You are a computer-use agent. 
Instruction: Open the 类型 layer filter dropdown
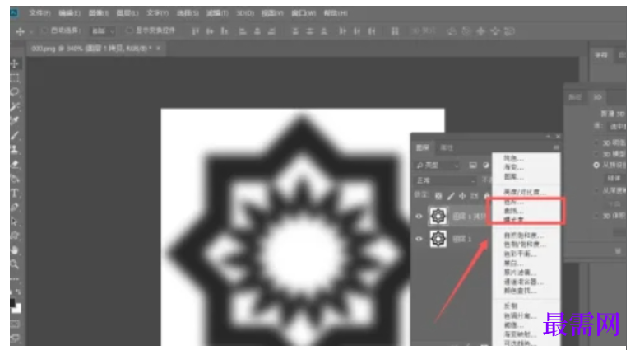coord(438,166)
